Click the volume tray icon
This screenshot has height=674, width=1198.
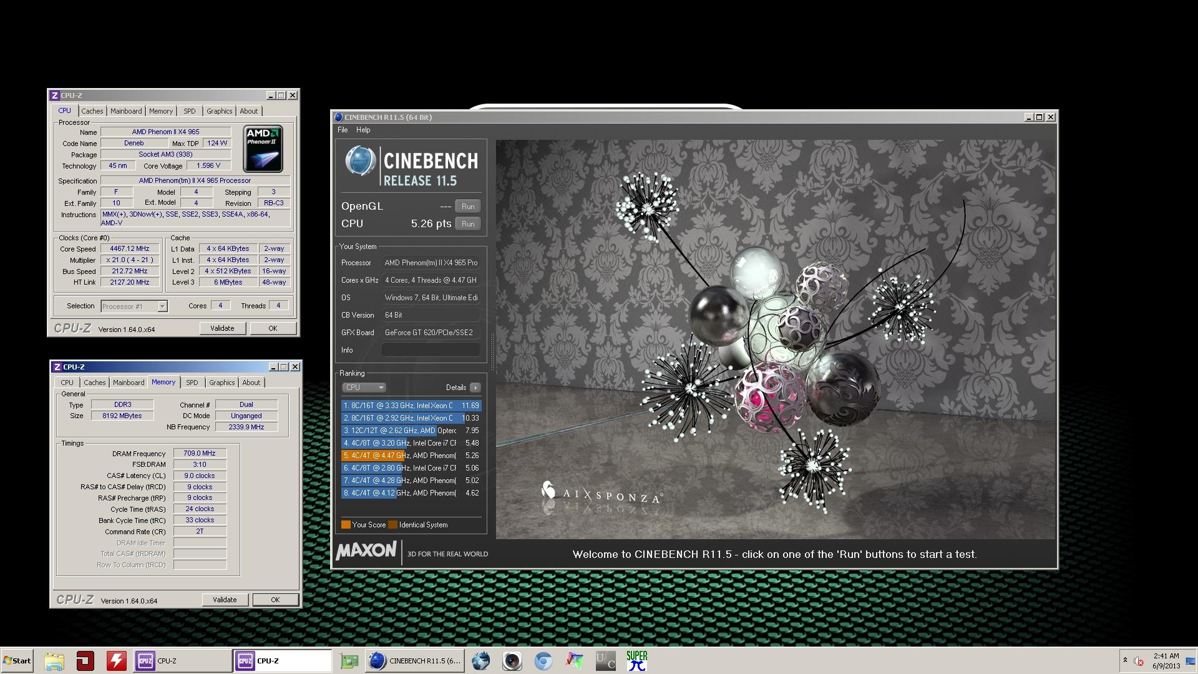(x=1139, y=661)
